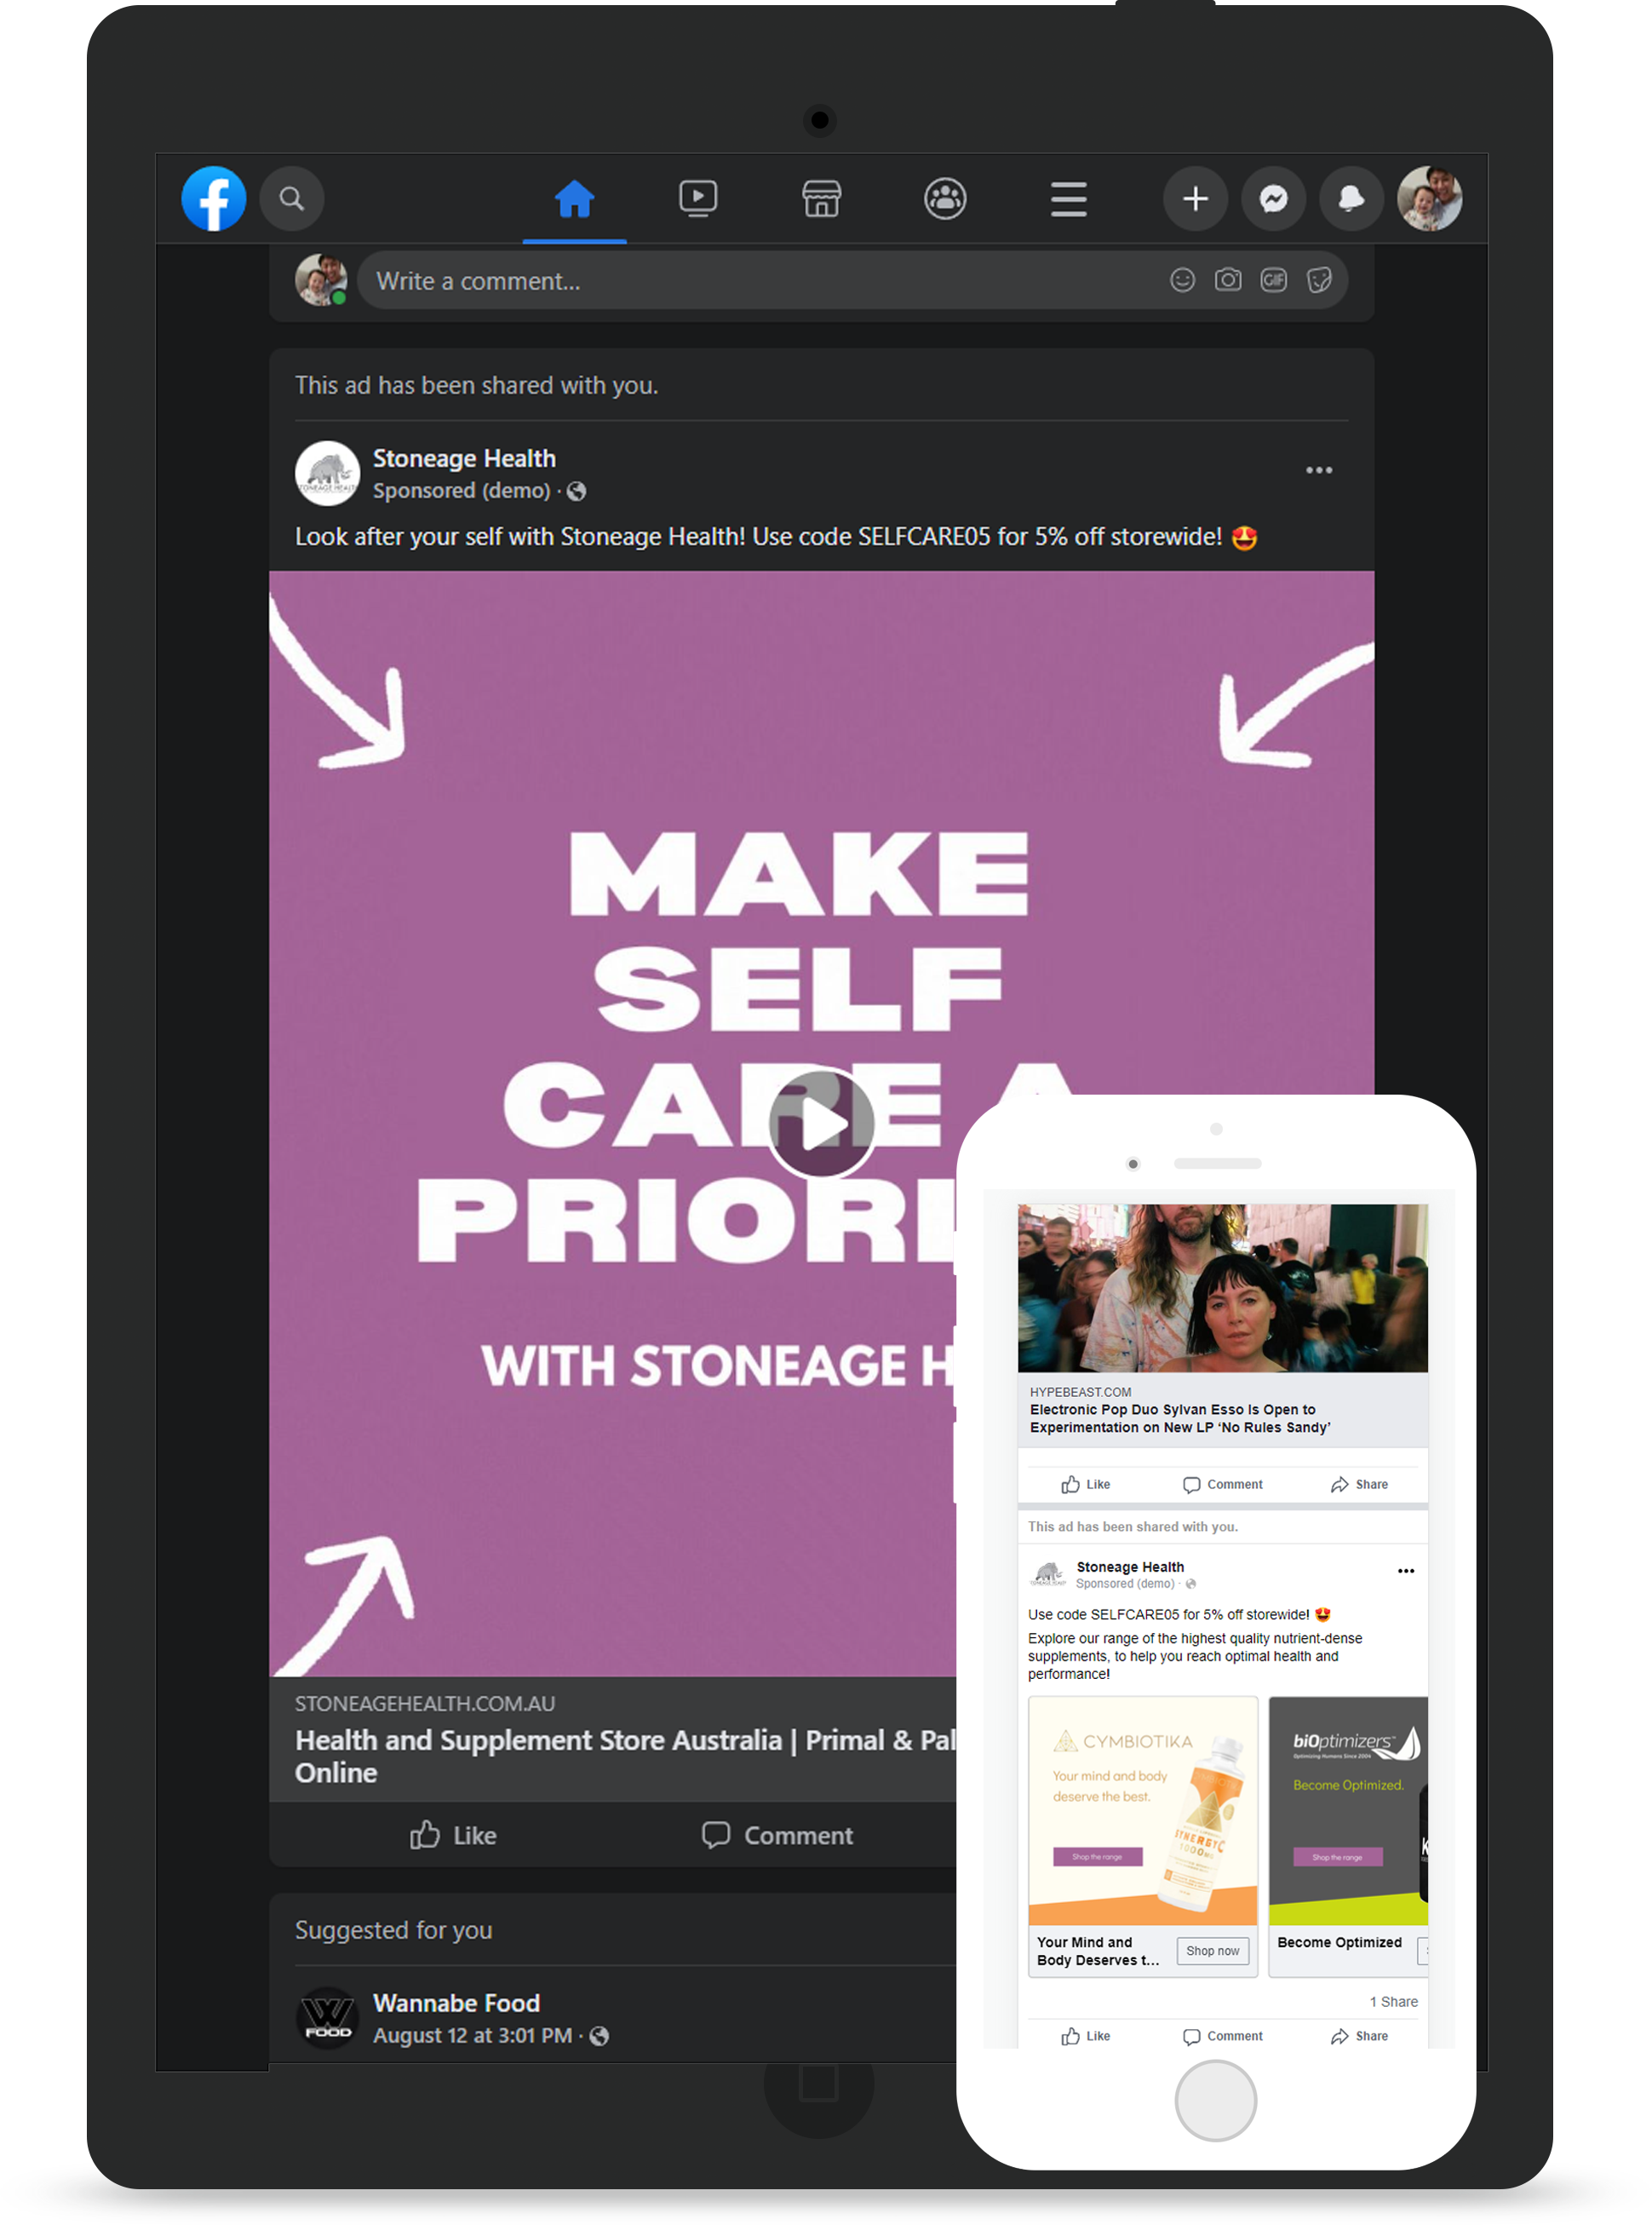
Task: Open the Stoneage Health page name link
Action: pyautogui.click(x=464, y=457)
